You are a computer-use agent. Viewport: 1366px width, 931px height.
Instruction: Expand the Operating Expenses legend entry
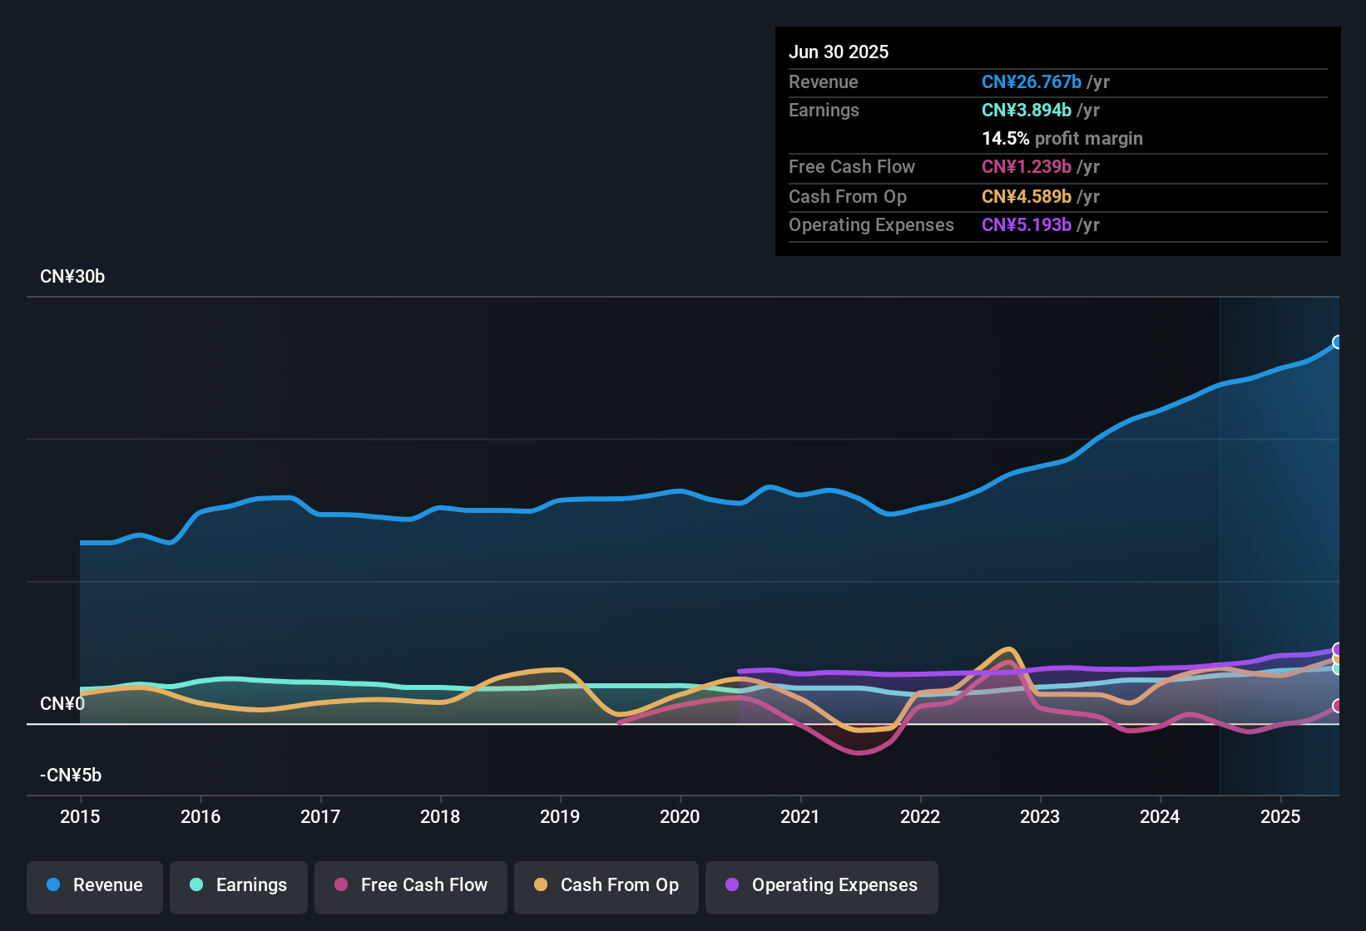(x=821, y=886)
